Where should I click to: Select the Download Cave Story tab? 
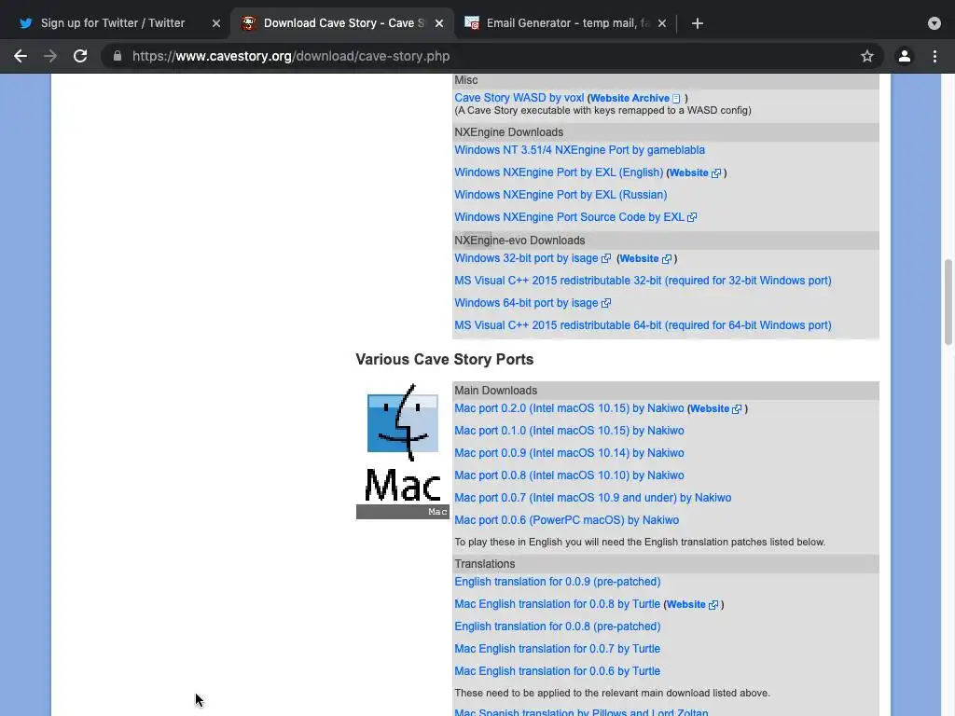(343, 23)
